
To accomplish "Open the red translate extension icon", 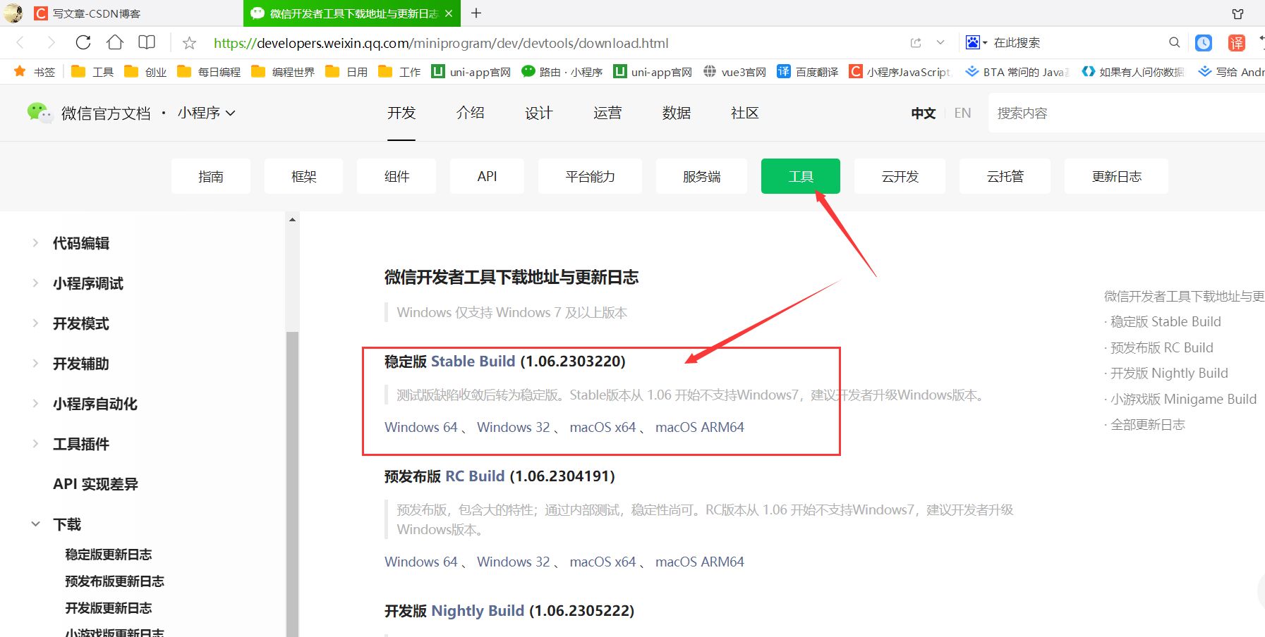I will pos(1236,43).
